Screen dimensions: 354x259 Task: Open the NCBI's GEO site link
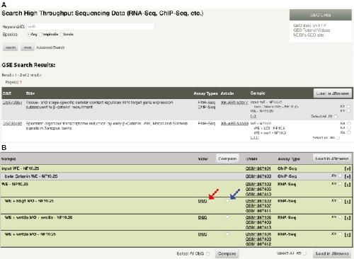(x=309, y=35)
